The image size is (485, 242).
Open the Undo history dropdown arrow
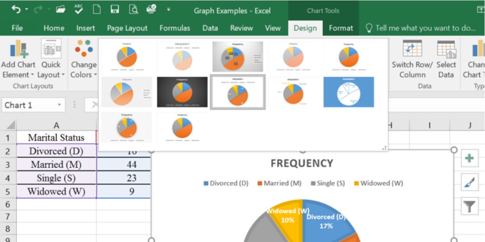point(27,9)
